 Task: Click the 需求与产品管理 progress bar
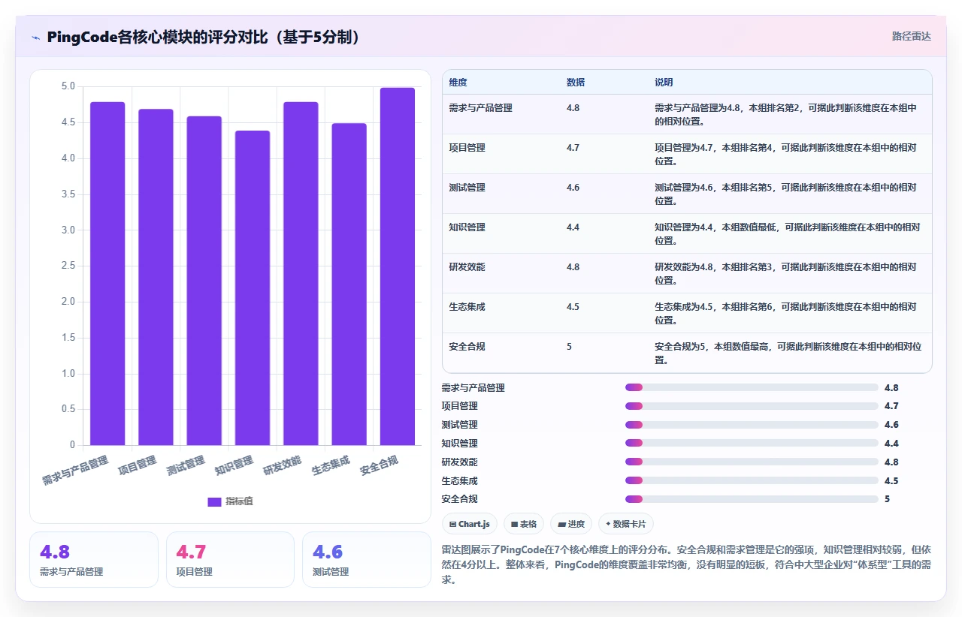tap(752, 387)
